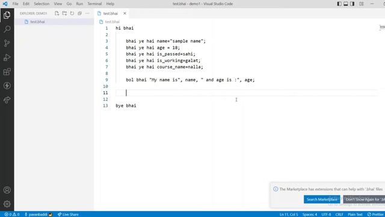Click the VS Code logo in title bar
The width and height of the screenshot is (385, 217).
(x=5, y=4)
